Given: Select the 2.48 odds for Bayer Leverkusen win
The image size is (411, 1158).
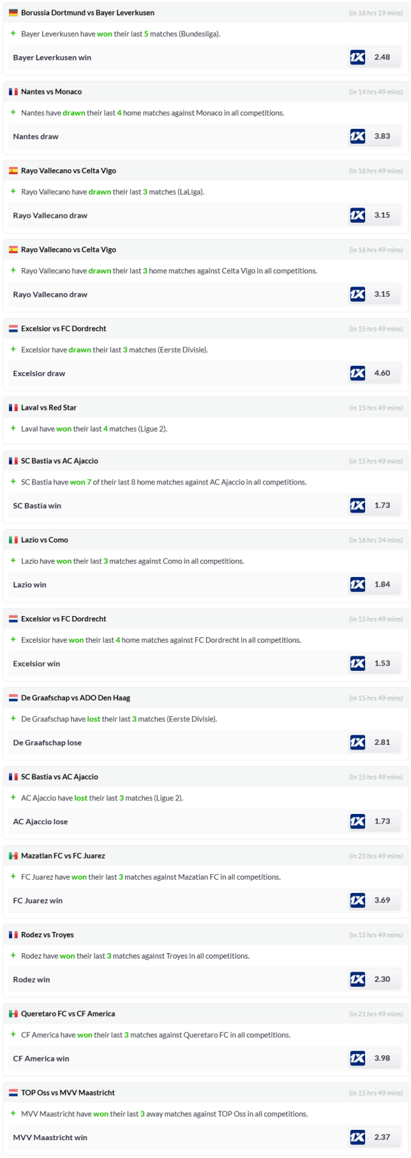Looking at the screenshot, I should tap(382, 58).
